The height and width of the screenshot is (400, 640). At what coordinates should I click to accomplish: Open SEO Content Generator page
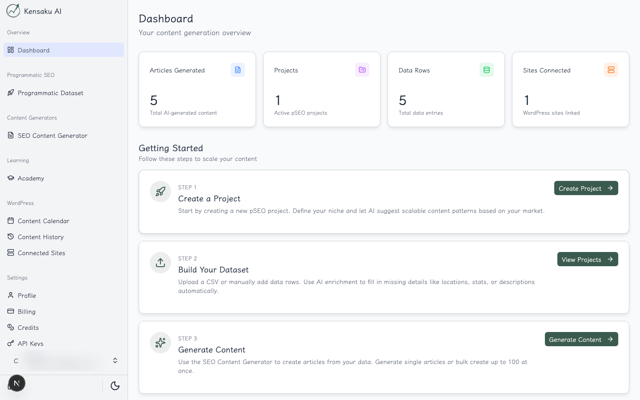[52, 136]
